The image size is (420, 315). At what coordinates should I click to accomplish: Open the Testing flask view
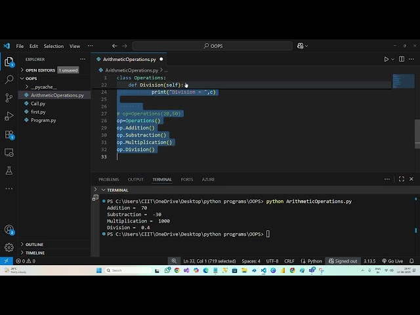pos(9,171)
